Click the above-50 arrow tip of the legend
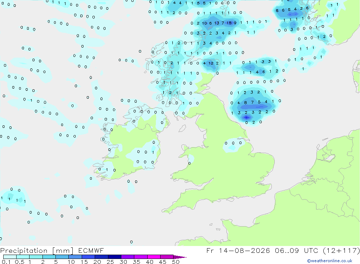 pyautogui.click(x=180, y=257)
